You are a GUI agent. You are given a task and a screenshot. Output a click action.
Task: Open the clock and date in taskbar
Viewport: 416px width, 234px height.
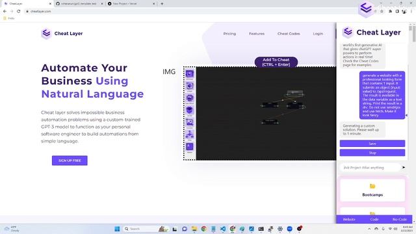pyautogui.click(x=408, y=229)
